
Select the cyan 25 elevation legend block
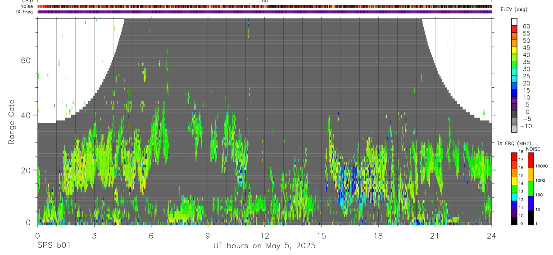[x=514, y=79]
